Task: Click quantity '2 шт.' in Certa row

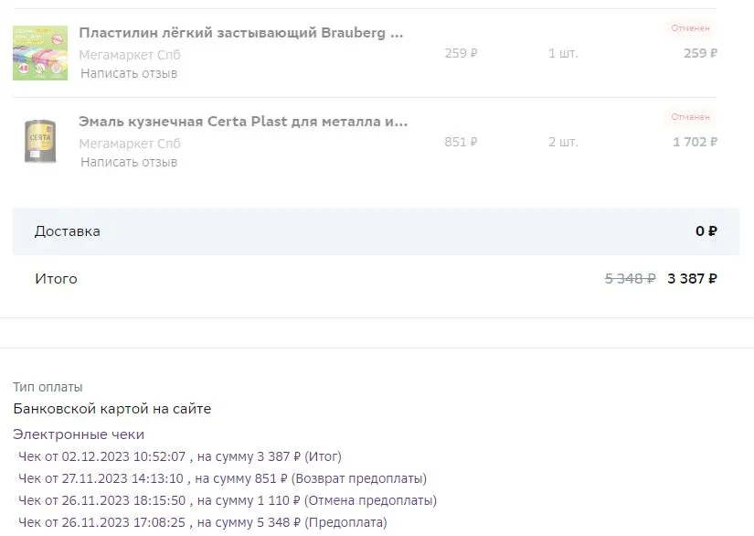Action: tap(563, 142)
